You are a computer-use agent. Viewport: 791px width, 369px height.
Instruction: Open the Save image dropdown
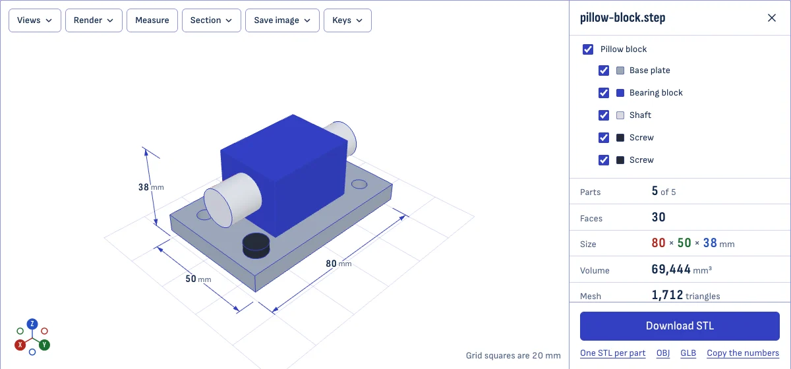click(282, 20)
